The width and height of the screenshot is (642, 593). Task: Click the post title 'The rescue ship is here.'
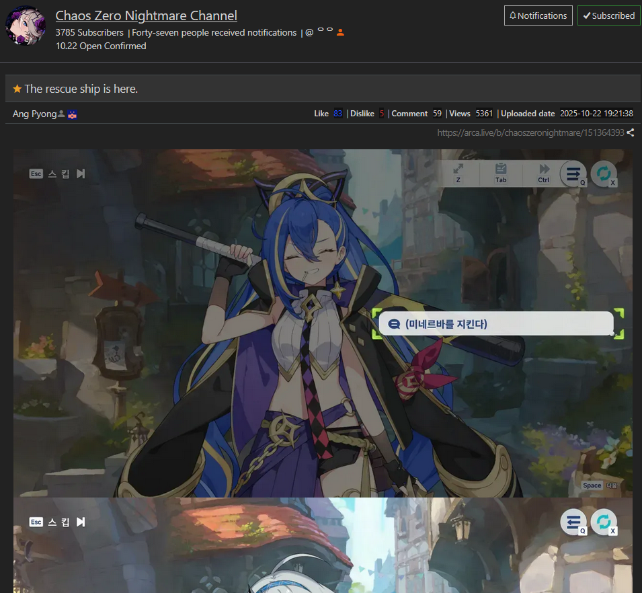tap(81, 89)
